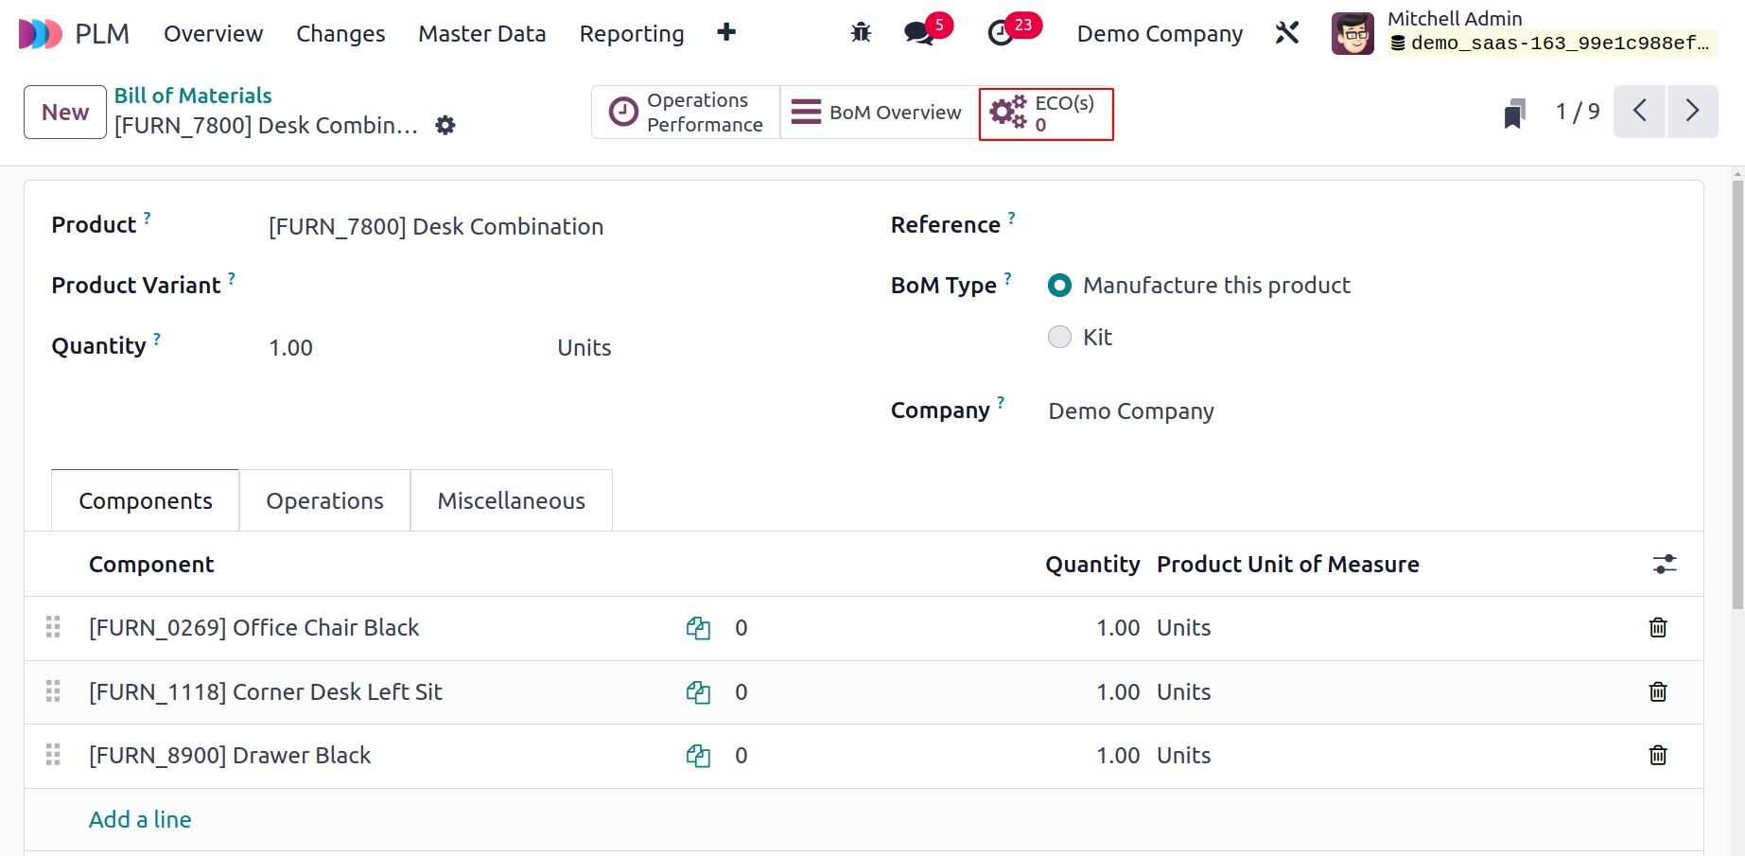Open the ECO(s) stat button
The height and width of the screenshot is (856, 1745).
pos(1046,114)
